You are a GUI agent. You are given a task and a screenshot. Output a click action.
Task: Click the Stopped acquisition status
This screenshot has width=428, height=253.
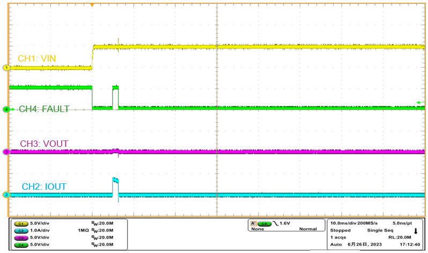(340, 230)
